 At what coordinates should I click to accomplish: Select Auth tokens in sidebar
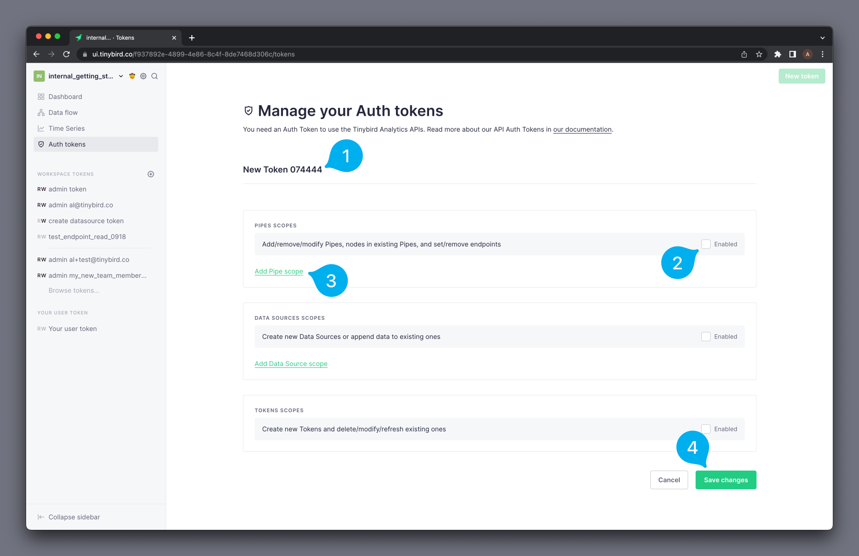[x=96, y=144]
